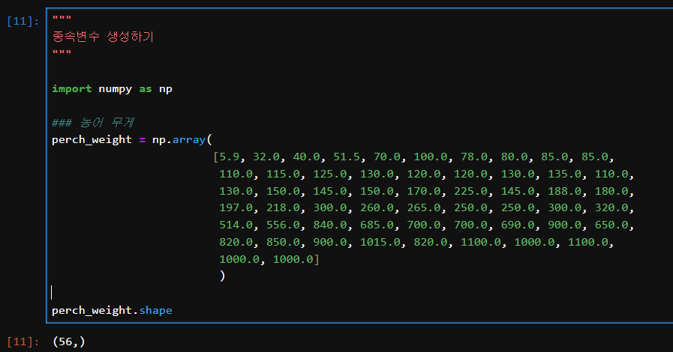The image size is (673, 352).
Task: Click the value 170.0 in the array
Action: pyautogui.click(x=424, y=191)
